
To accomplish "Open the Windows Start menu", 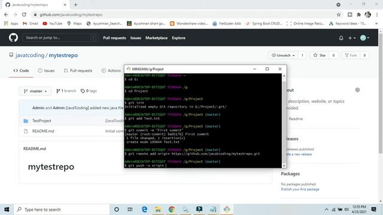I will coord(7,210).
